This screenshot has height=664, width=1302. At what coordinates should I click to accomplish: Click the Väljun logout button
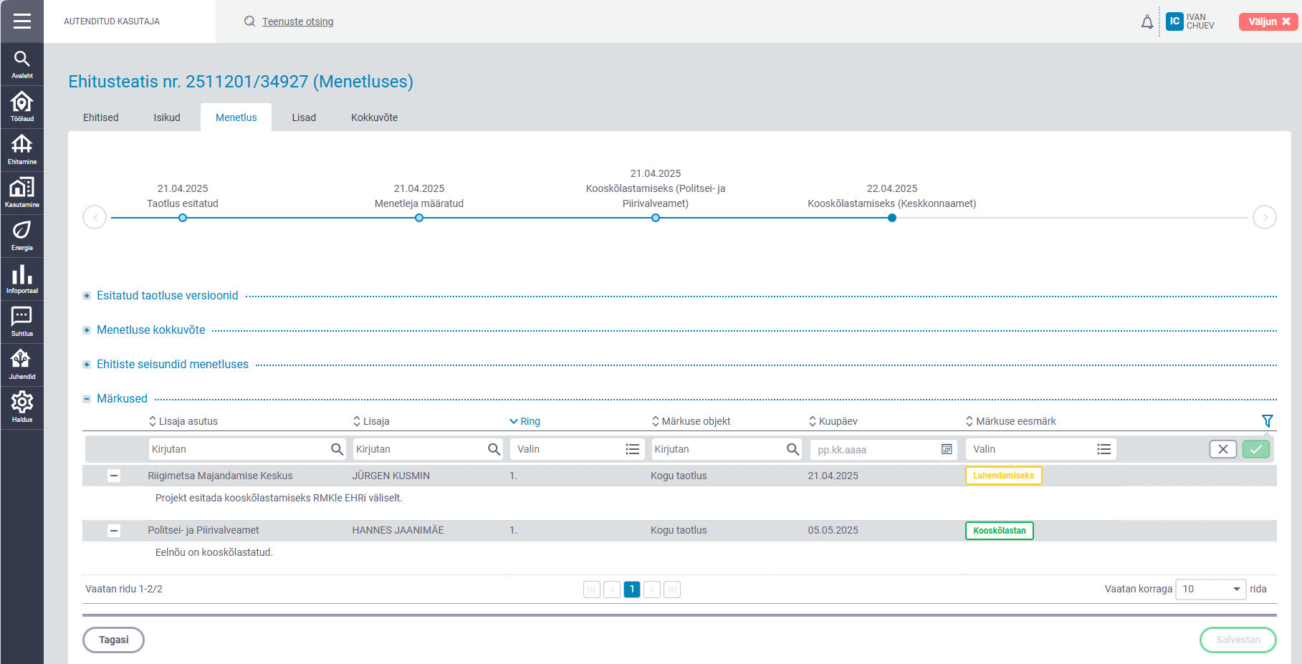coord(1268,21)
